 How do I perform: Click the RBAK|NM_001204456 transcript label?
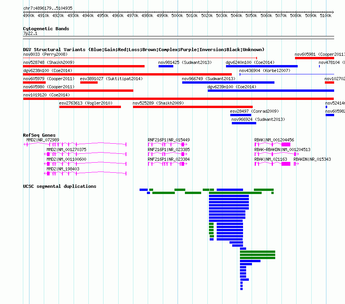coord(274,140)
